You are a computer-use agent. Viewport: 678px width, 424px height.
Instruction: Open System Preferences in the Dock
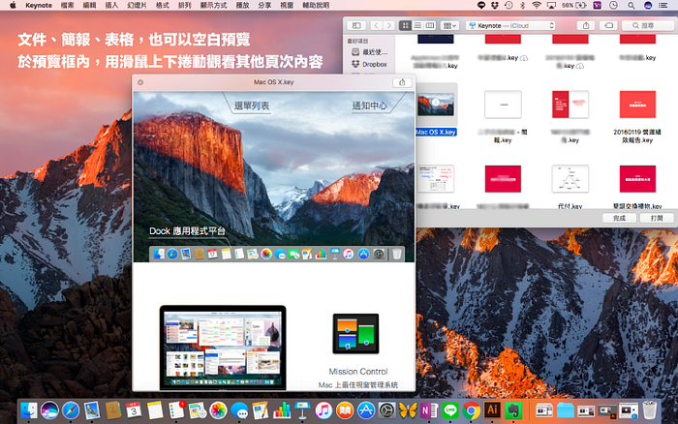[x=387, y=410]
